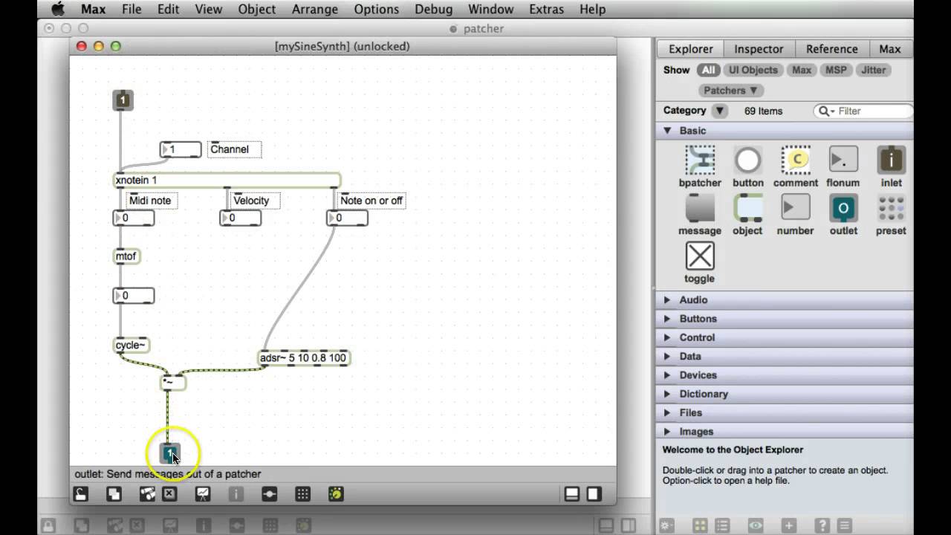The height and width of the screenshot is (535, 951).
Task: Expand the Devices category
Action: 666,375
